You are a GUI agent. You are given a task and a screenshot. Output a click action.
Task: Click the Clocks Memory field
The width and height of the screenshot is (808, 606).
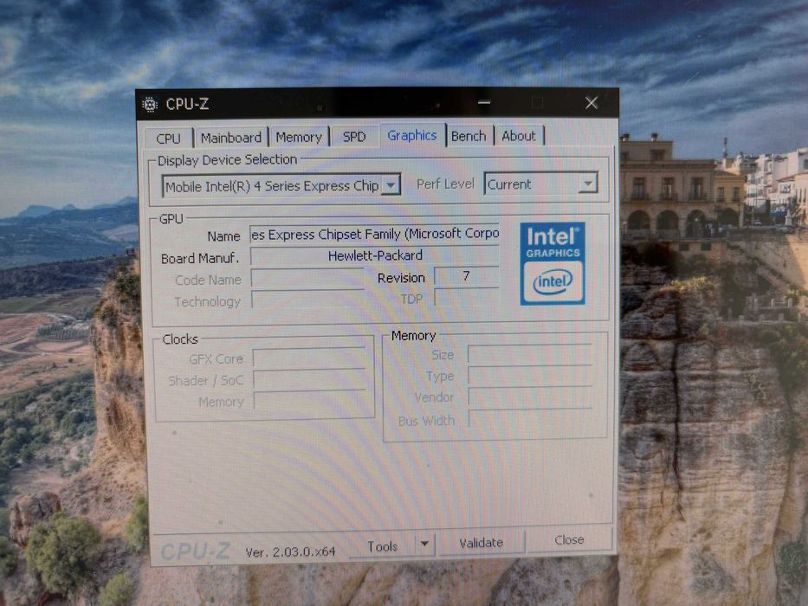(x=309, y=400)
